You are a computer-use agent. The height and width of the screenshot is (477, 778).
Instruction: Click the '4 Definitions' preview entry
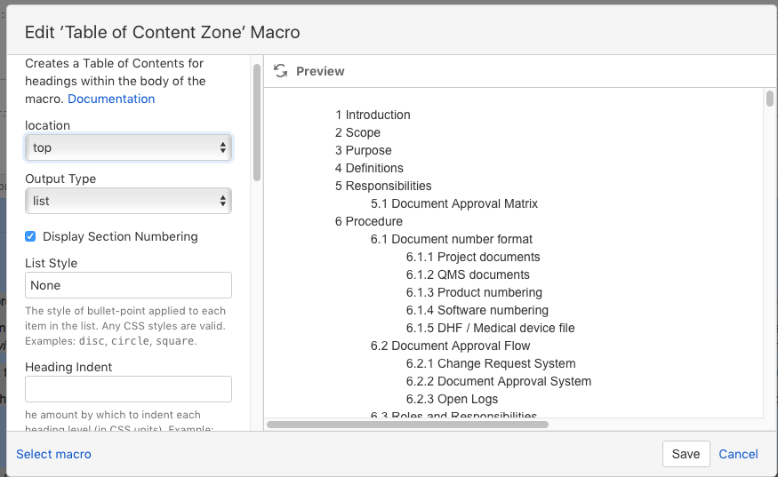(369, 168)
